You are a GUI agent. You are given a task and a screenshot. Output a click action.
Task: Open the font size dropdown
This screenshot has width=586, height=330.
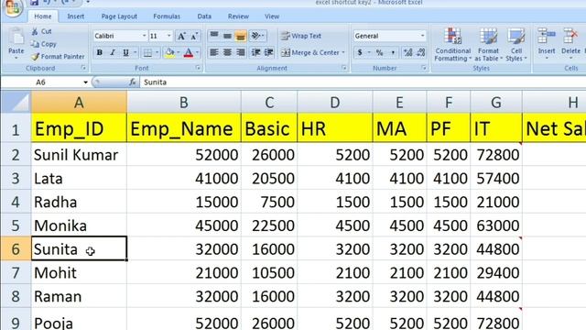168,36
